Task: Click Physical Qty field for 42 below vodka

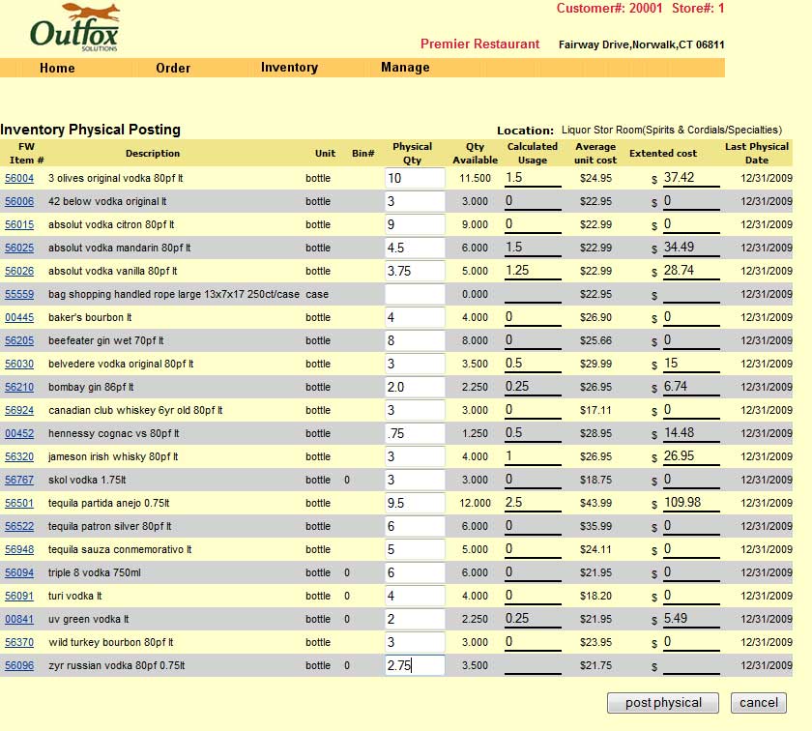Action: pos(414,201)
